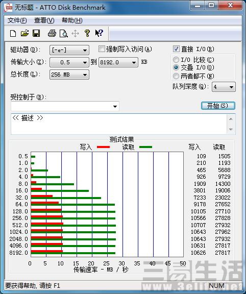
Task: Click the NUM indicator in status bar
Action: (216, 285)
